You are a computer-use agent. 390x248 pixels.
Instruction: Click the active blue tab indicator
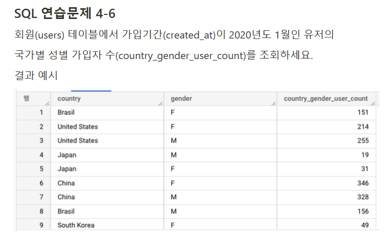pyautogui.click(x=91, y=91)
